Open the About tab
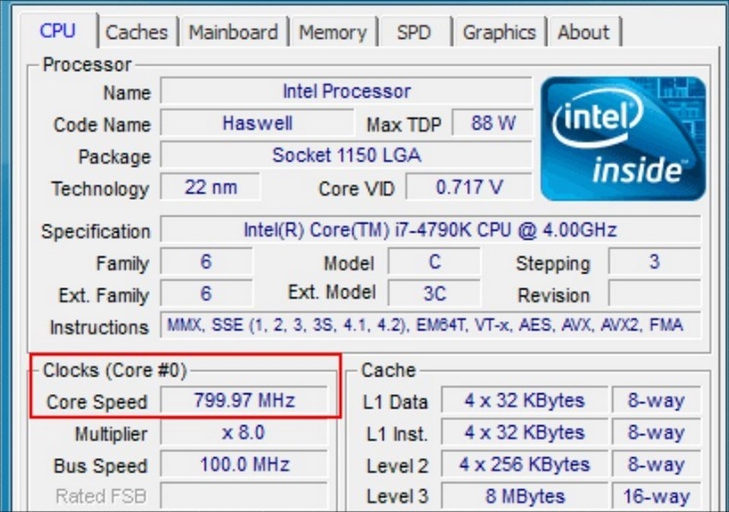Image resolution: width=729 pixels, height=512 pixels. pos(584,32)
